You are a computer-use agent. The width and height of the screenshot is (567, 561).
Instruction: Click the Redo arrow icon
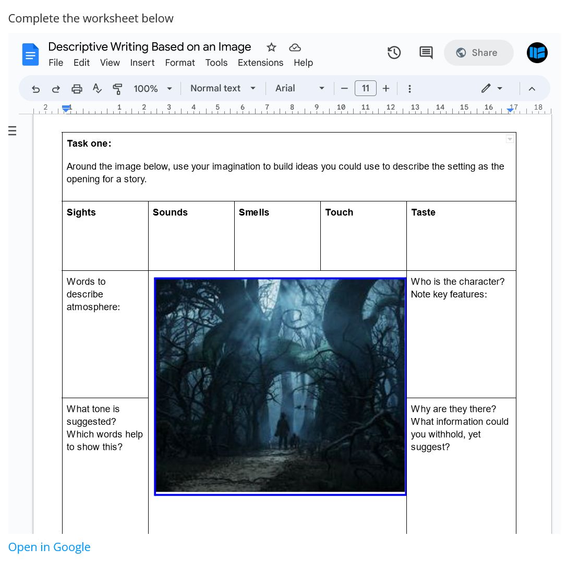[56, 89]
